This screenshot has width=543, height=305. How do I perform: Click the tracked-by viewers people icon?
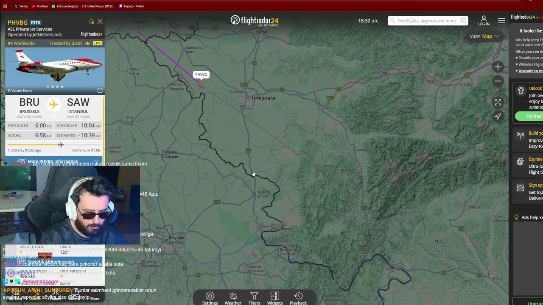pos(87,43)
